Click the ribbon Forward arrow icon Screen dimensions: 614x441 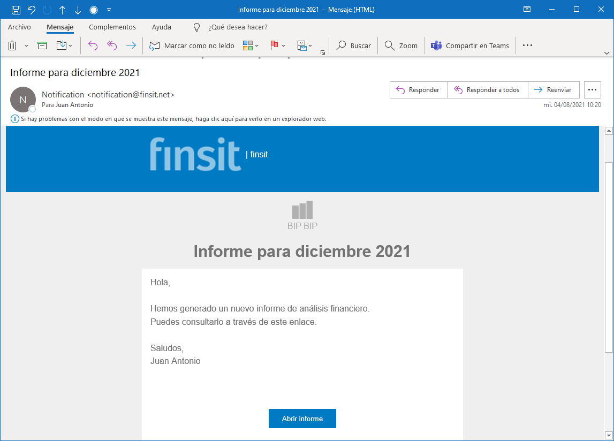tap(131, 45)
